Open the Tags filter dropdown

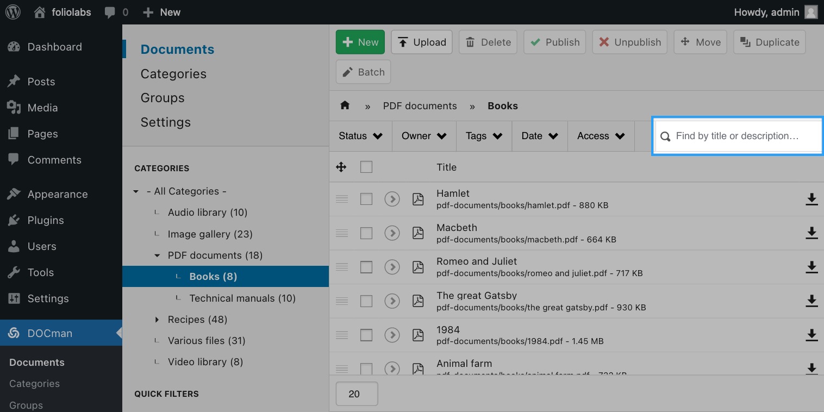[484, 136]
